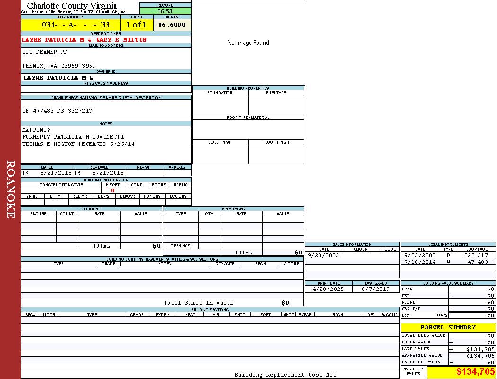Select legal description WB 47/483 DB 332/217
The width and height of the screenshot is (497, 379).
point(57,111)
